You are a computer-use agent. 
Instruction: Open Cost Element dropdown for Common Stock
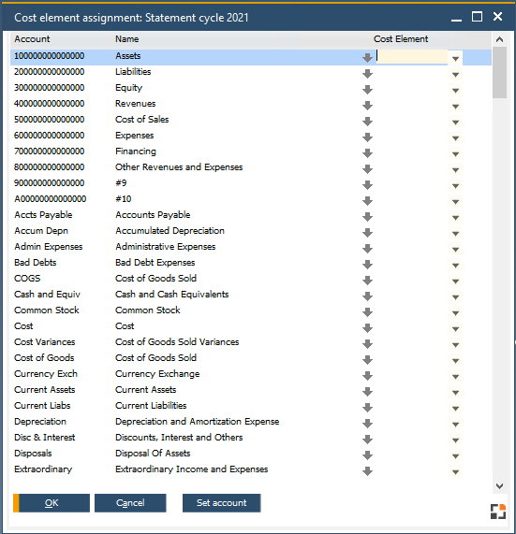coord(455,313)
